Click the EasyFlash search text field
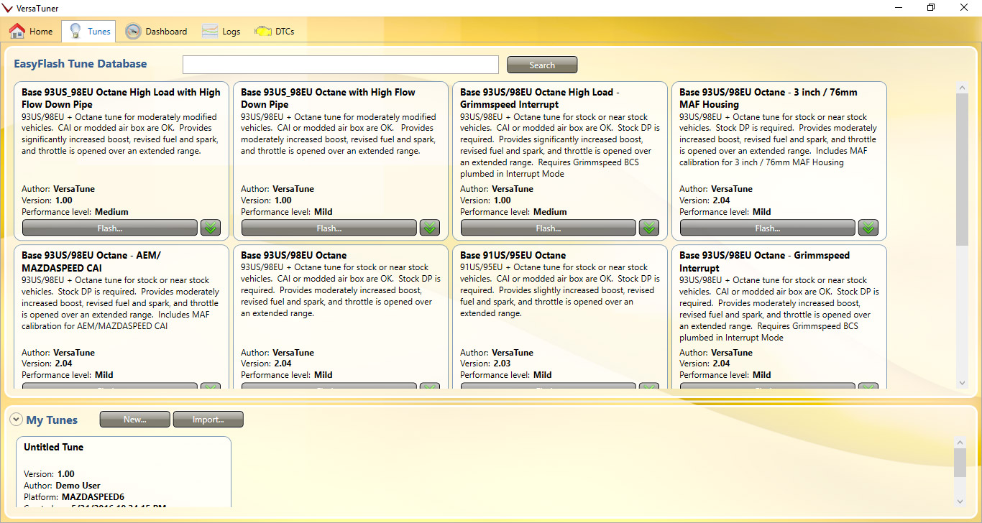The image size is (982, 523). click(x=341, y=65)
